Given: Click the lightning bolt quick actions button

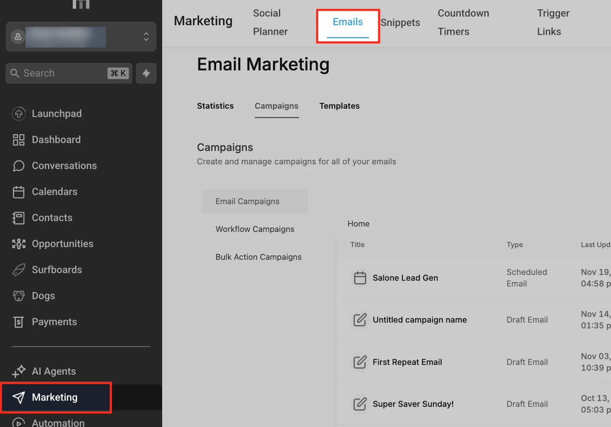Looking at the screenshot, I should [146, 73].
